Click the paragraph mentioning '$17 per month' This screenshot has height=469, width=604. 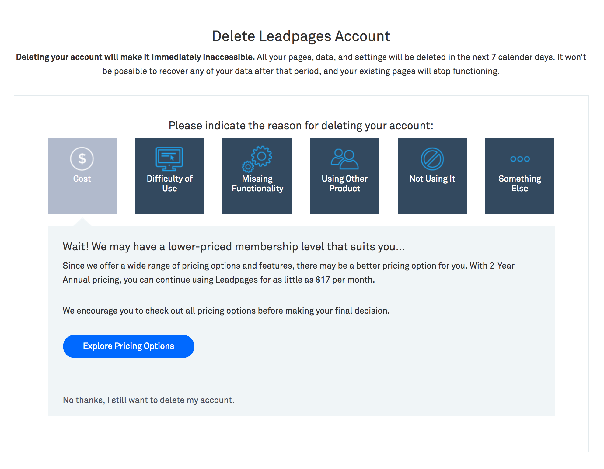tap(288, 273)
